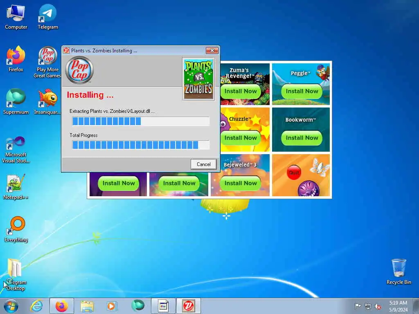Open the Windows Start menu orb

click(11, 306)
